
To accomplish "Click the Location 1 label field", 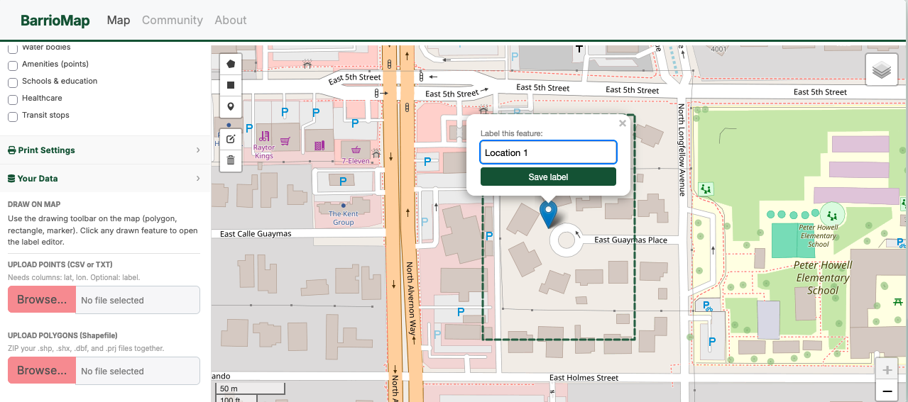I will pos(548,152).
